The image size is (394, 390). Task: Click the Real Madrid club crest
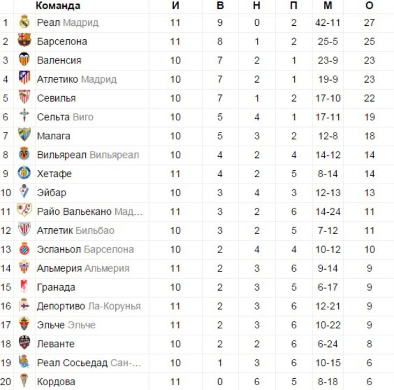tap(24, 22)
